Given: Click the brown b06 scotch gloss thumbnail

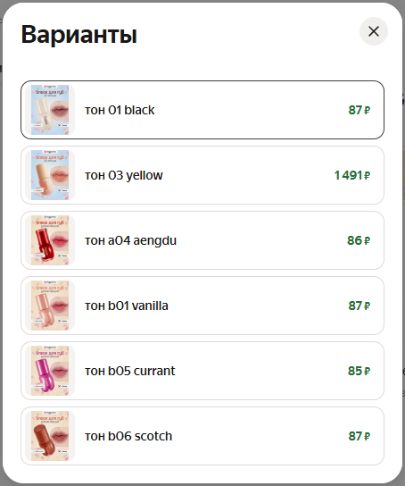Looking at the screenshot, I should pyautogui.click(x=50, y=436).
